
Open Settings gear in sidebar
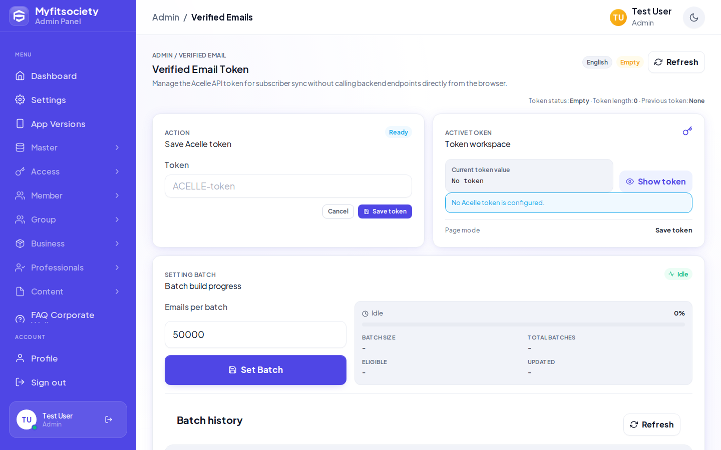20,99
